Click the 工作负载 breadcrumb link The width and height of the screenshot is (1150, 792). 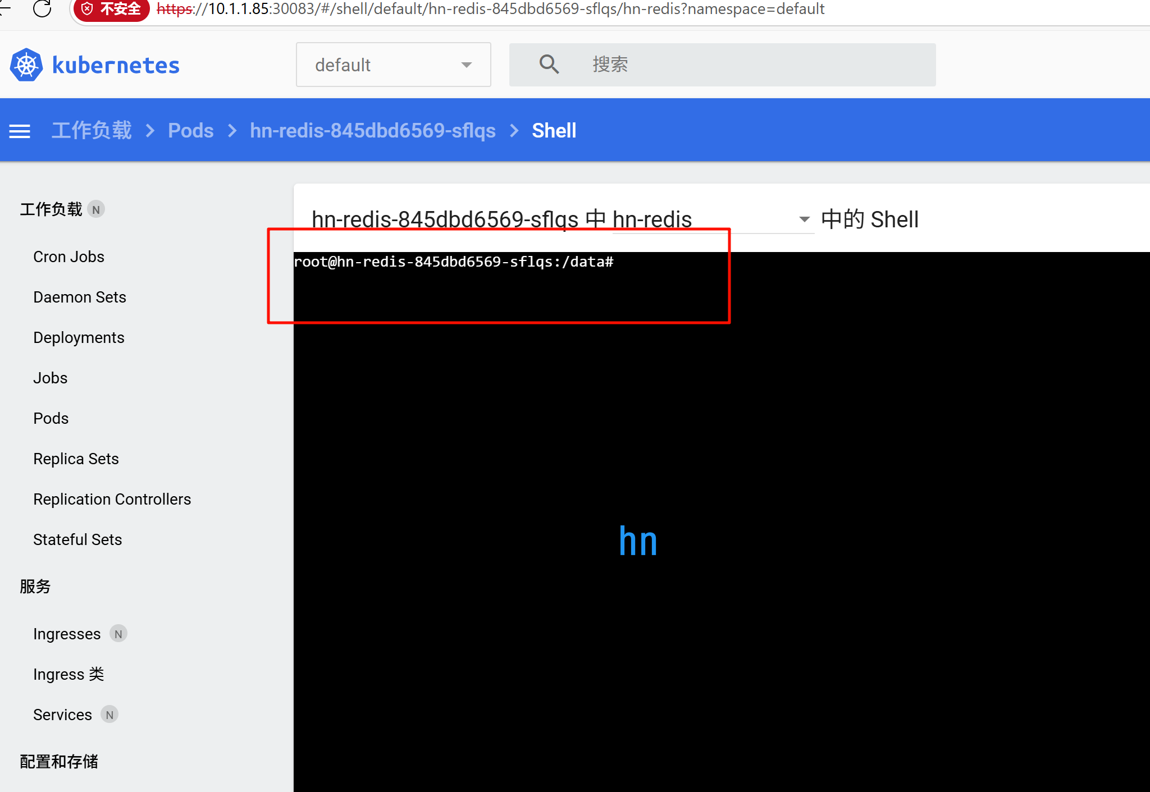click(92, 131)
